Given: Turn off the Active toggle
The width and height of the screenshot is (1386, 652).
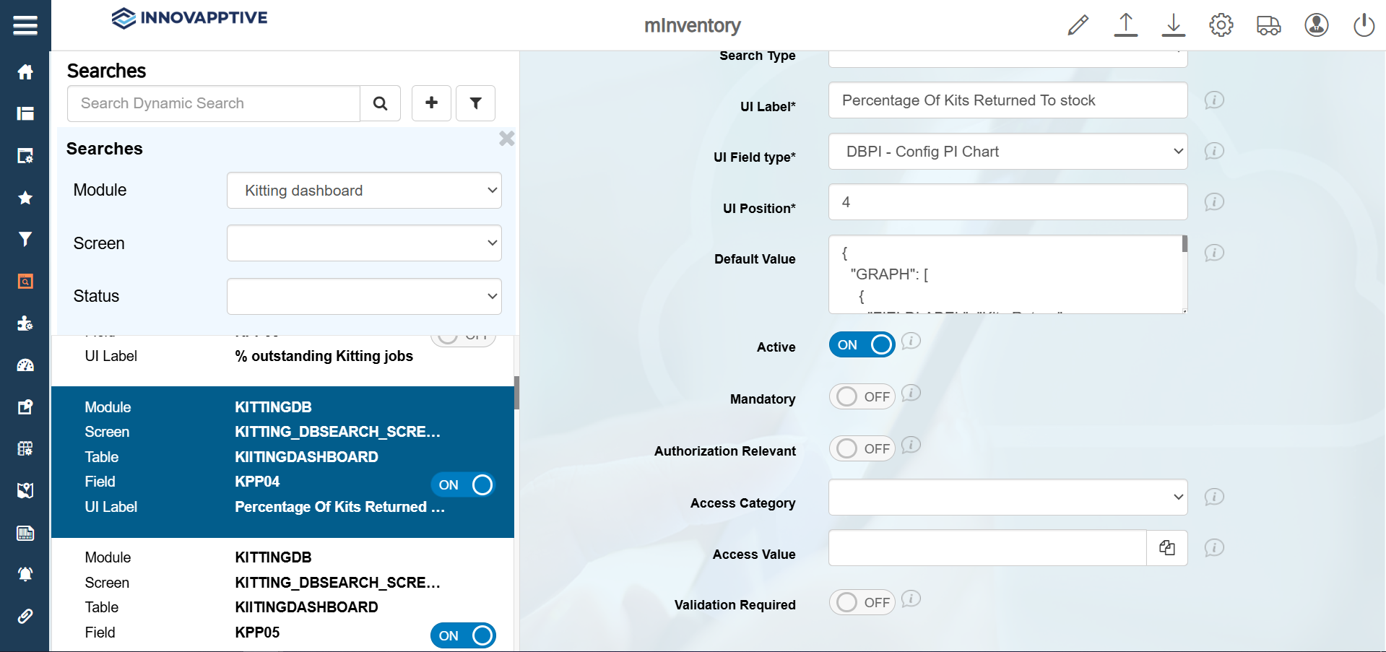Looking at the screenshot, I should point(862,345).
